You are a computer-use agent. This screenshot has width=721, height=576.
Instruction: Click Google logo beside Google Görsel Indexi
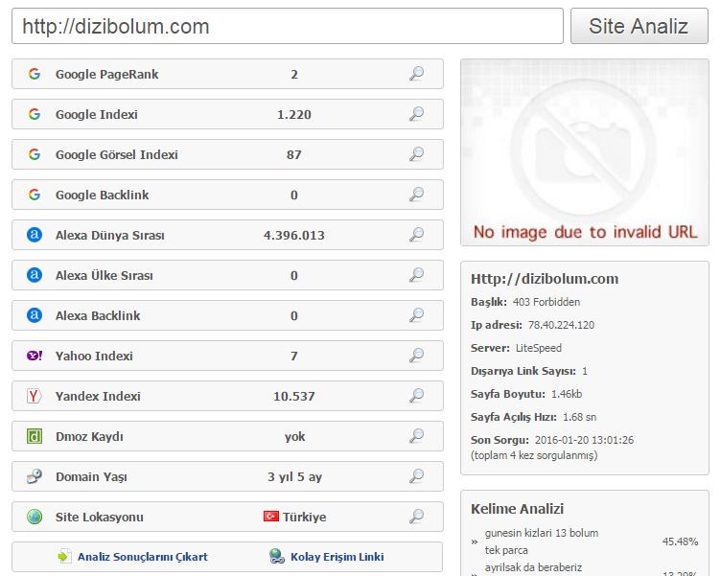(x=35, y=154)
